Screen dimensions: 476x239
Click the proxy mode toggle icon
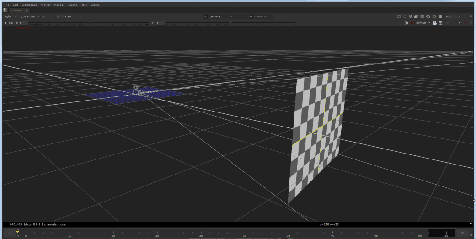[x=417, y=16]
